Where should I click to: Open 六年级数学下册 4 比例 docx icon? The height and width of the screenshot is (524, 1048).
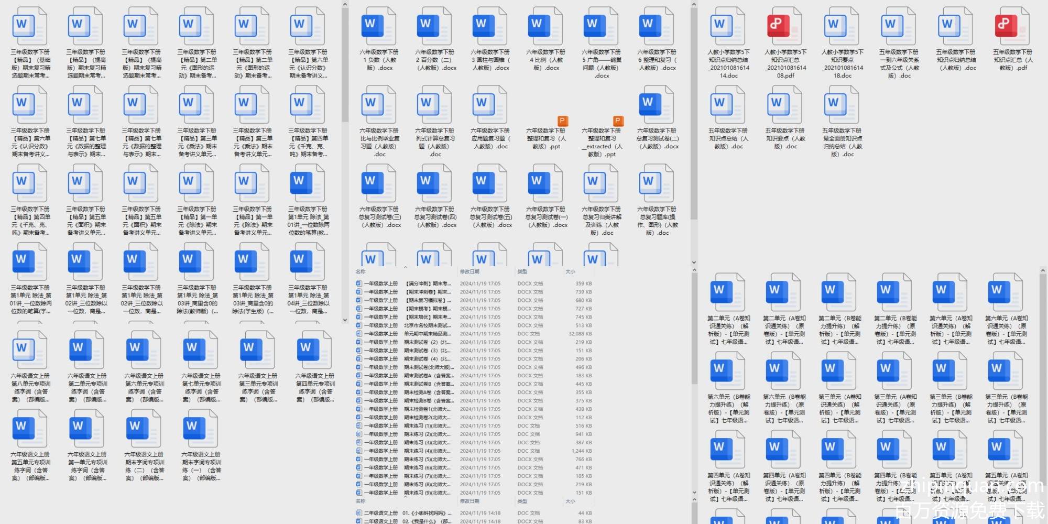coord(545,26)
